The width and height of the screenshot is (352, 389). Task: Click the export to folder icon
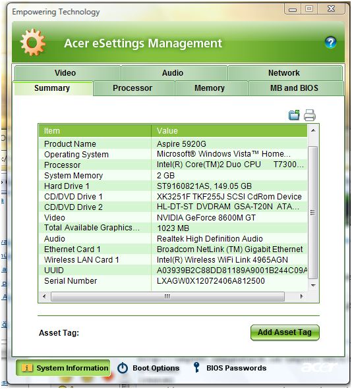tap(294, 115)
